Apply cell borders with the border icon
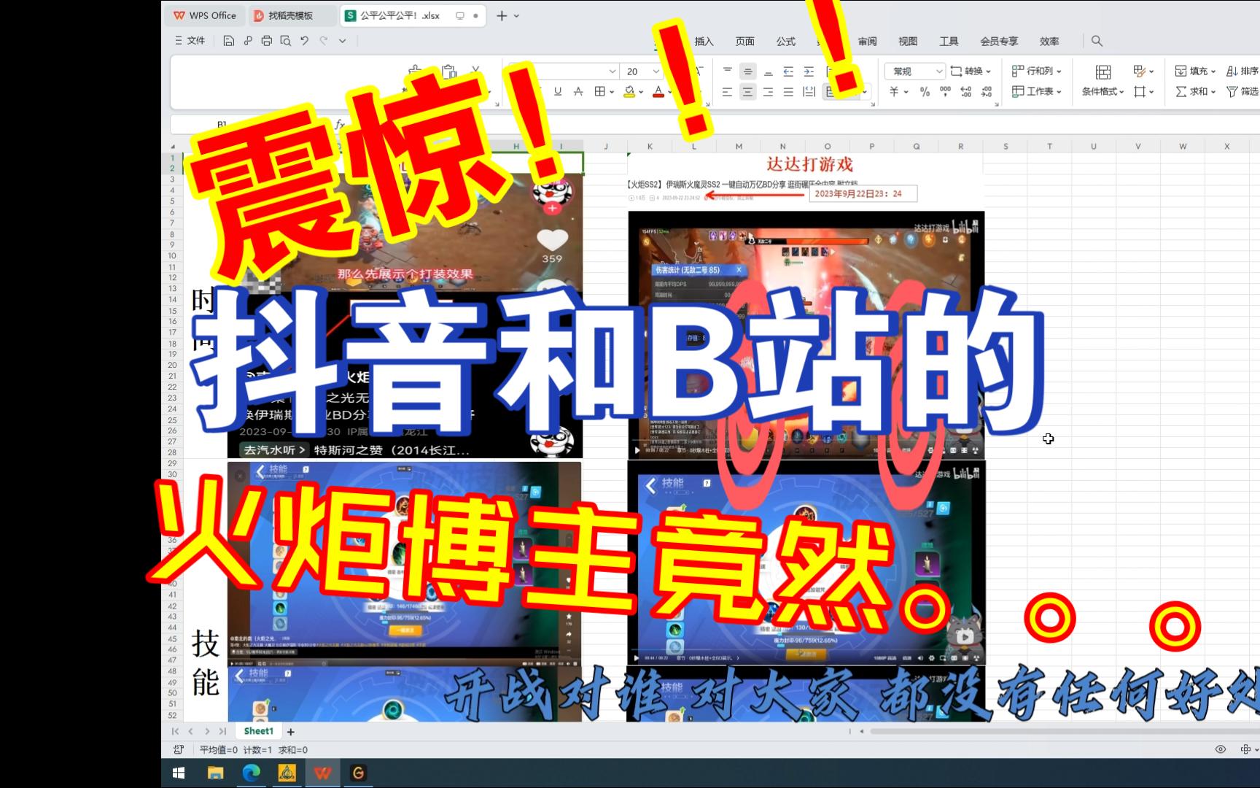Screen dimensions: 1260x788 (x=599, y=92)
